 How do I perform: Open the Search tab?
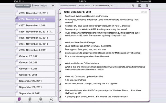tap(51, 100)
